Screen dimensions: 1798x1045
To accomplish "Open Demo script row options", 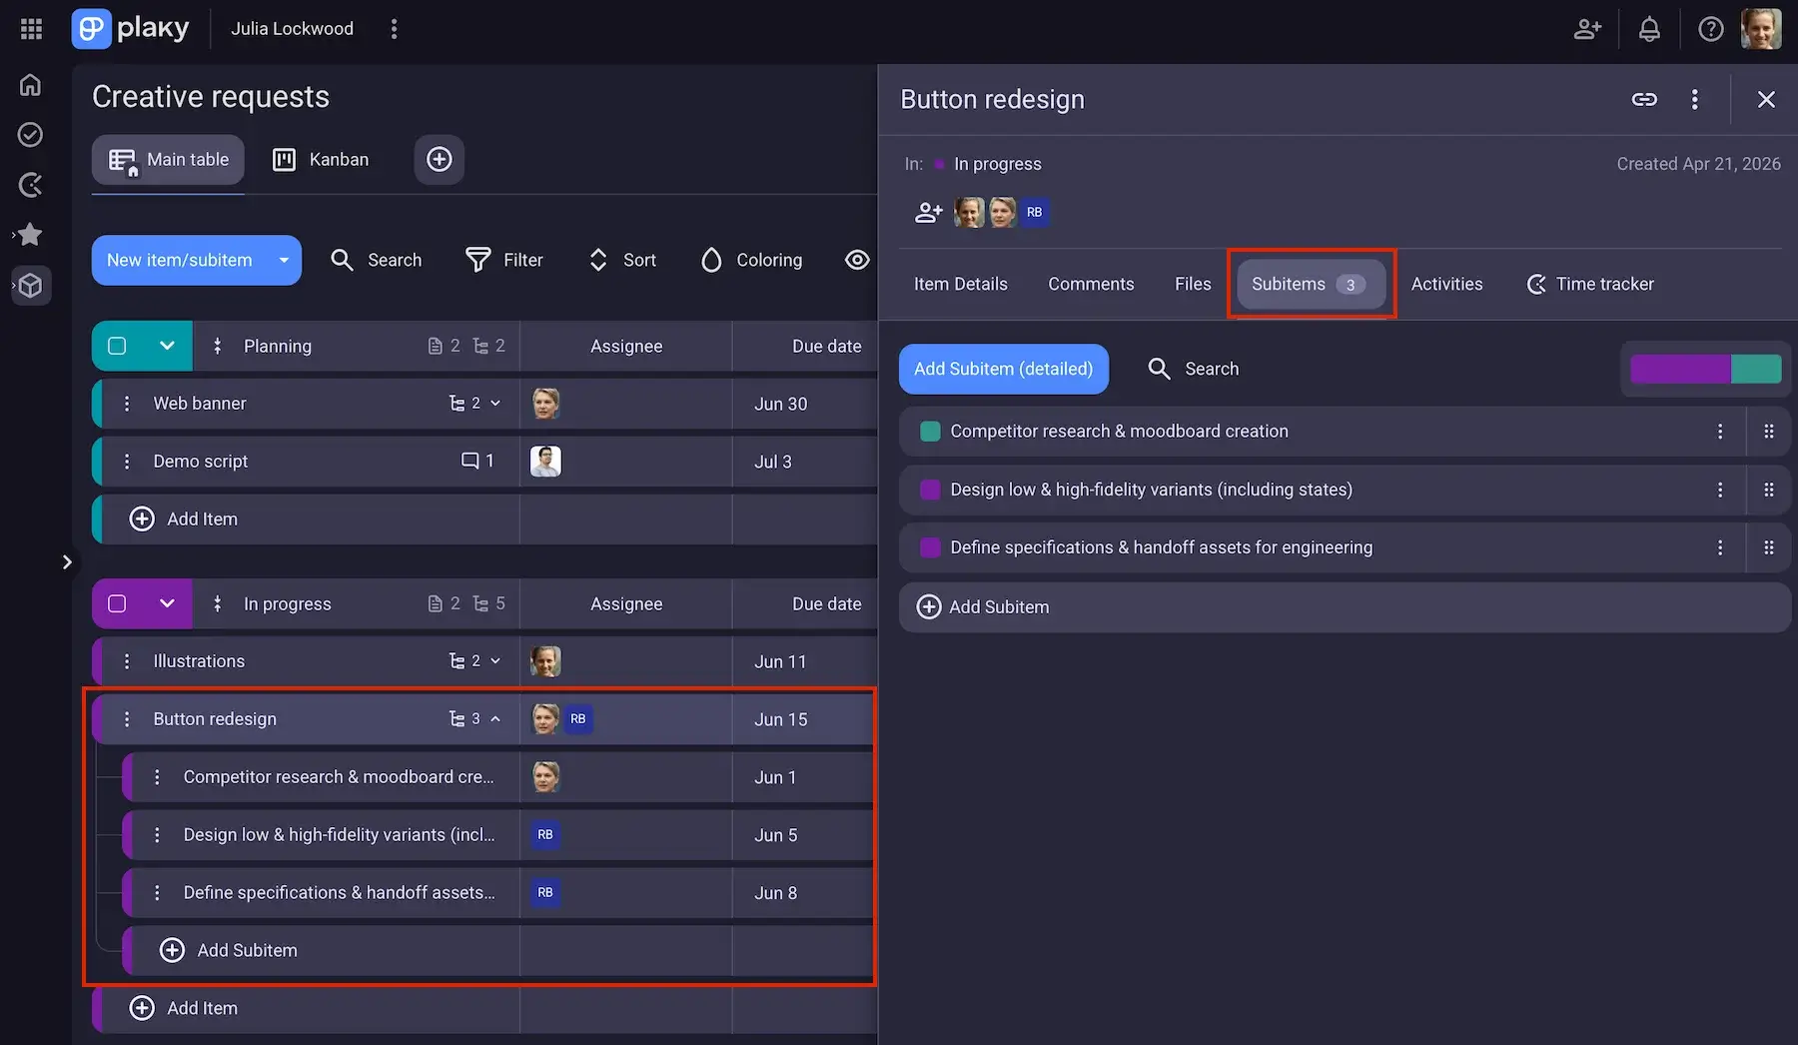I will point(126,462).
